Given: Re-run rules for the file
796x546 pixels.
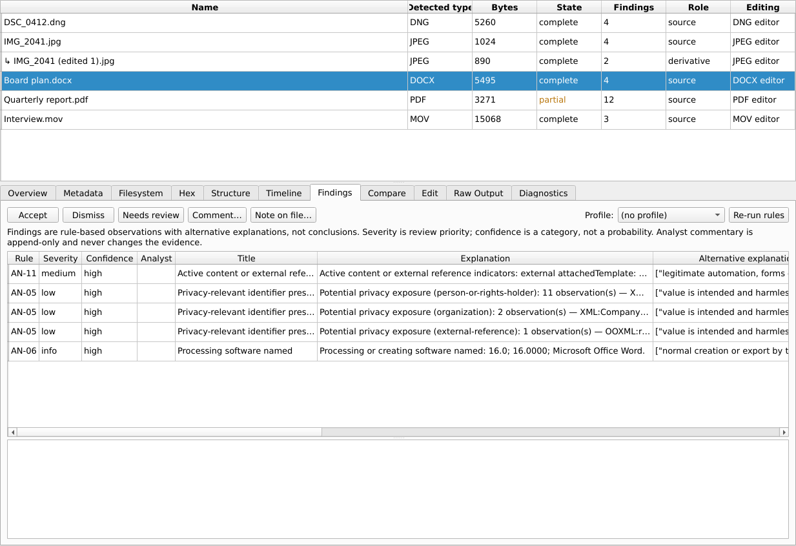Looking at the screenshot, I should pos(759,215).
